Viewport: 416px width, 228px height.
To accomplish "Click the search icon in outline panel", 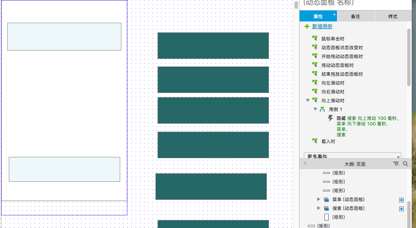I will click(x=405, y=164).
